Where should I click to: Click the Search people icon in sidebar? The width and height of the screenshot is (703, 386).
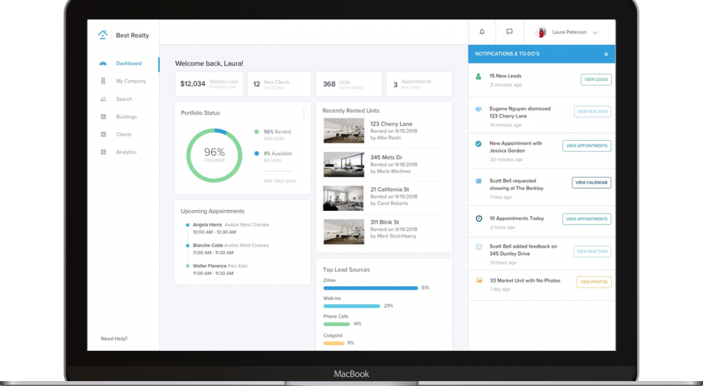(103, 99)
